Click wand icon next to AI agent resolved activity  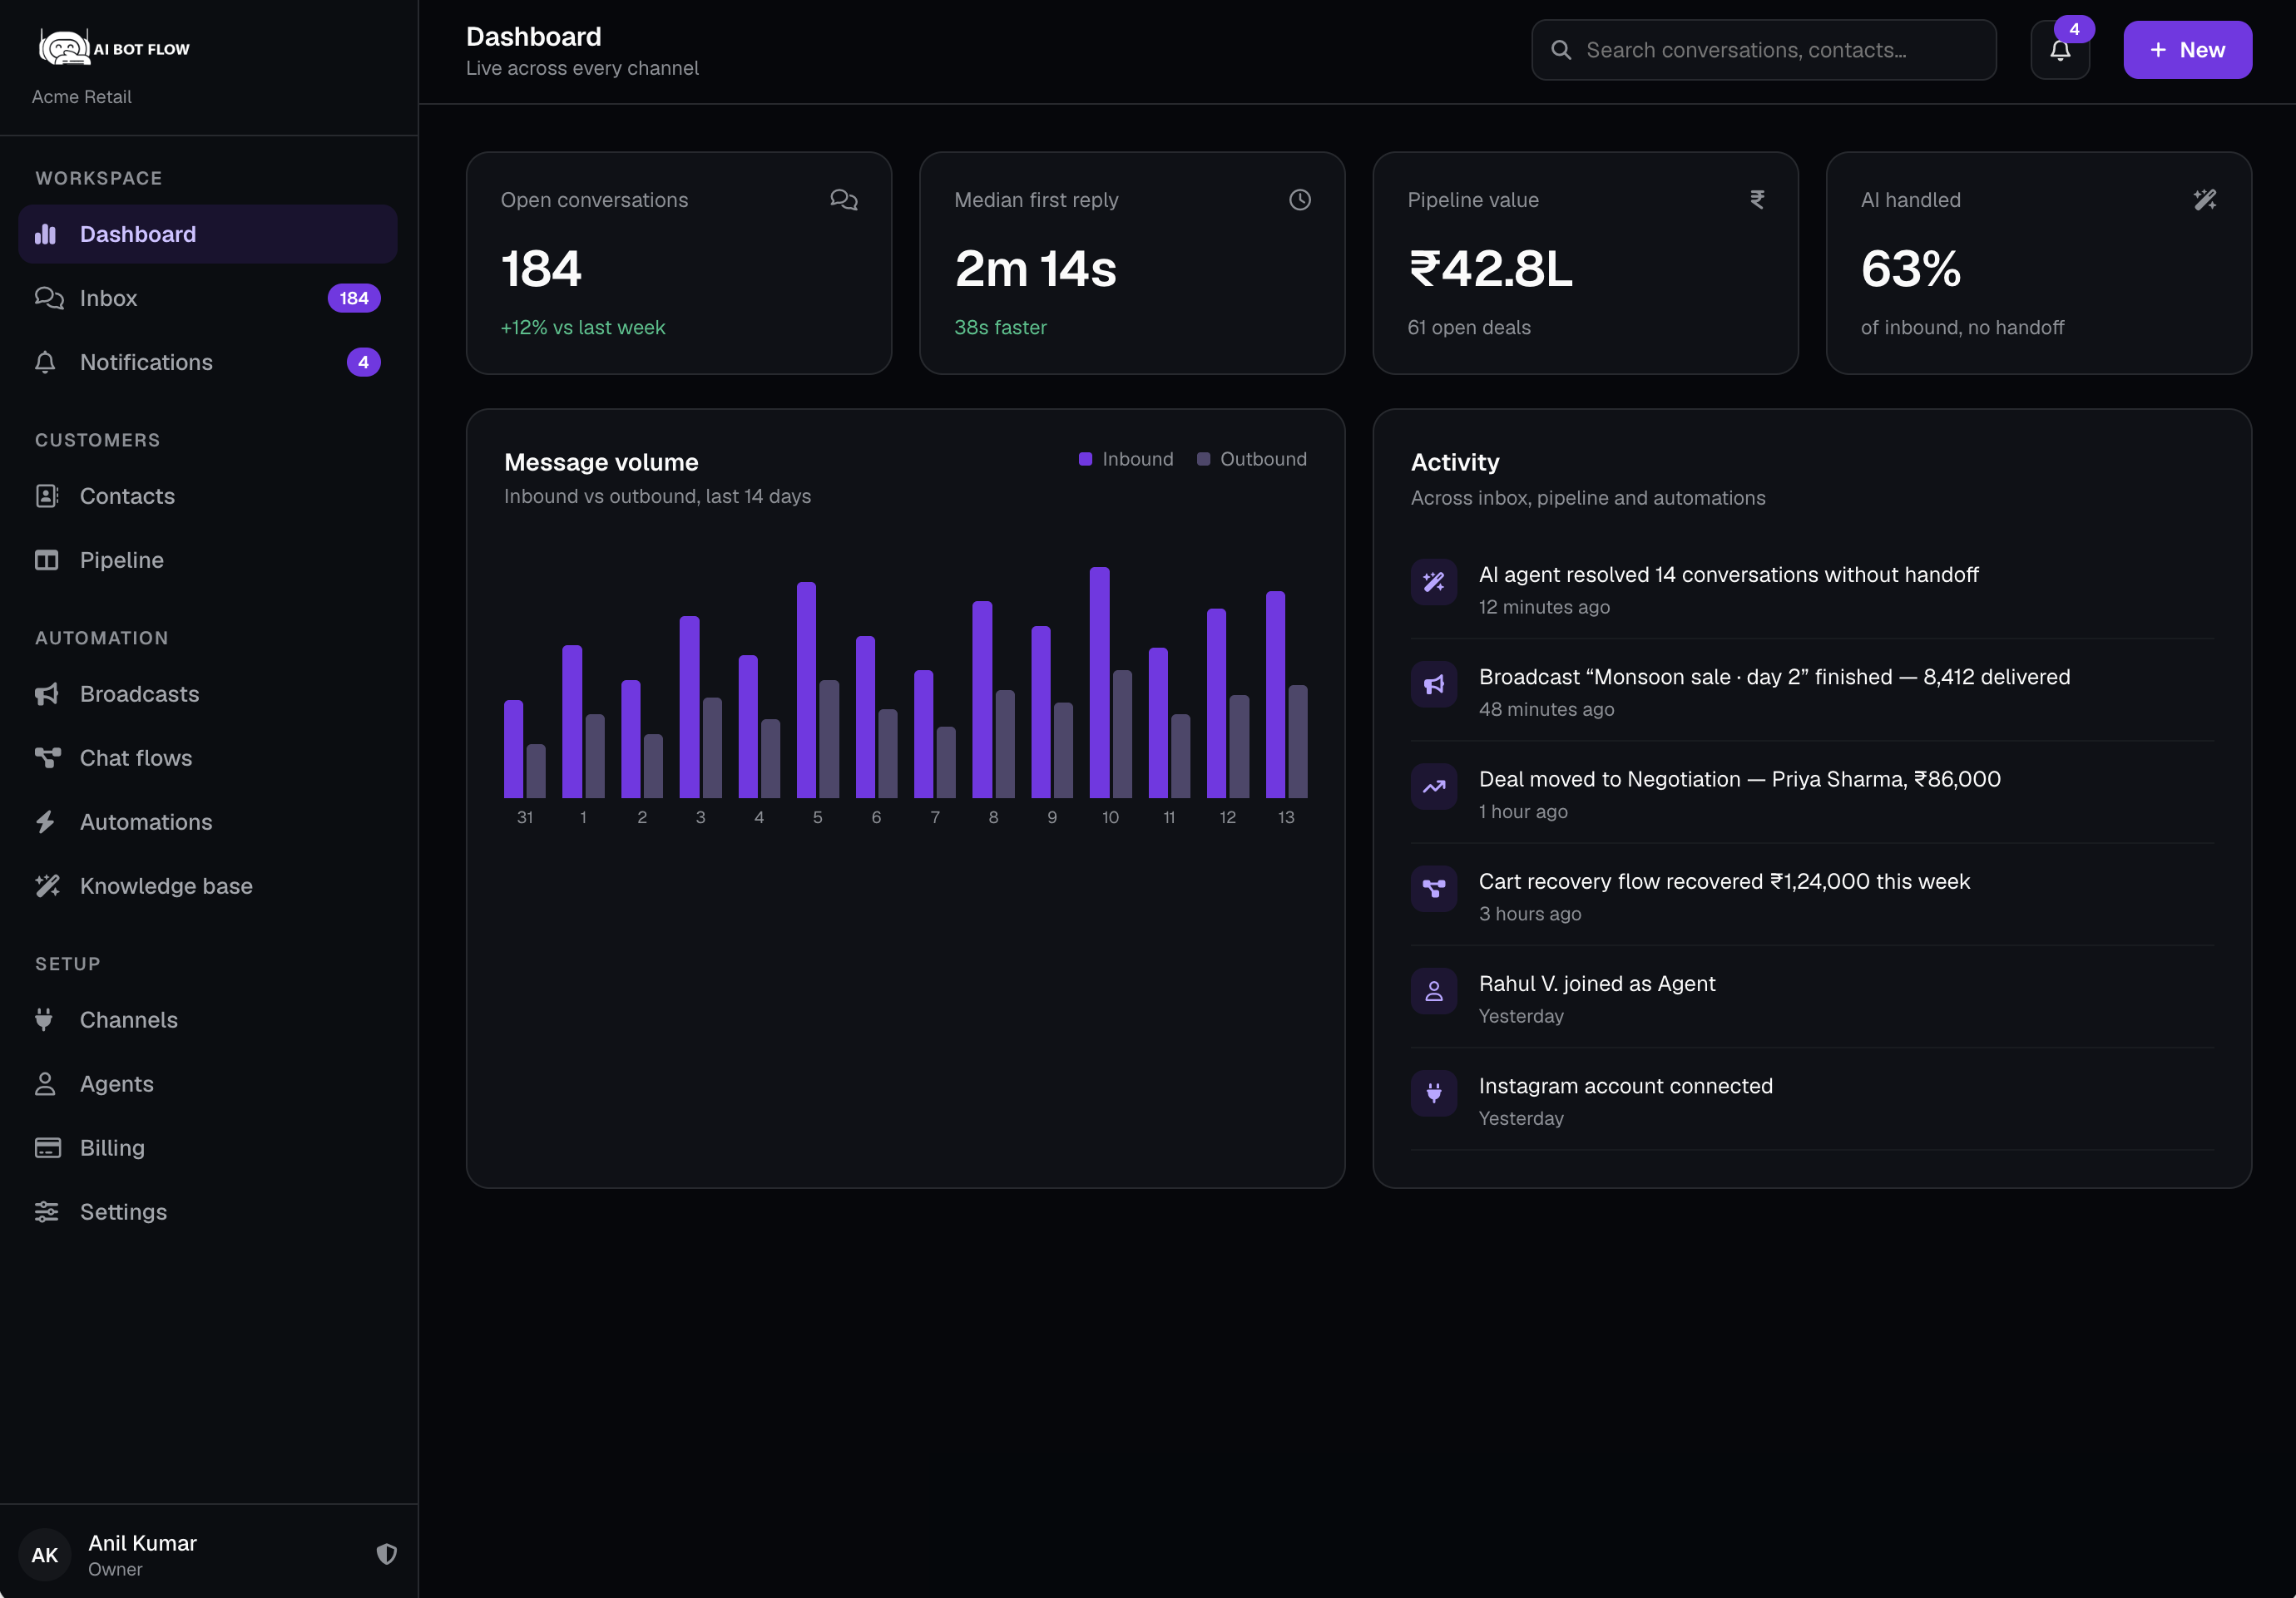(1433, 582)
